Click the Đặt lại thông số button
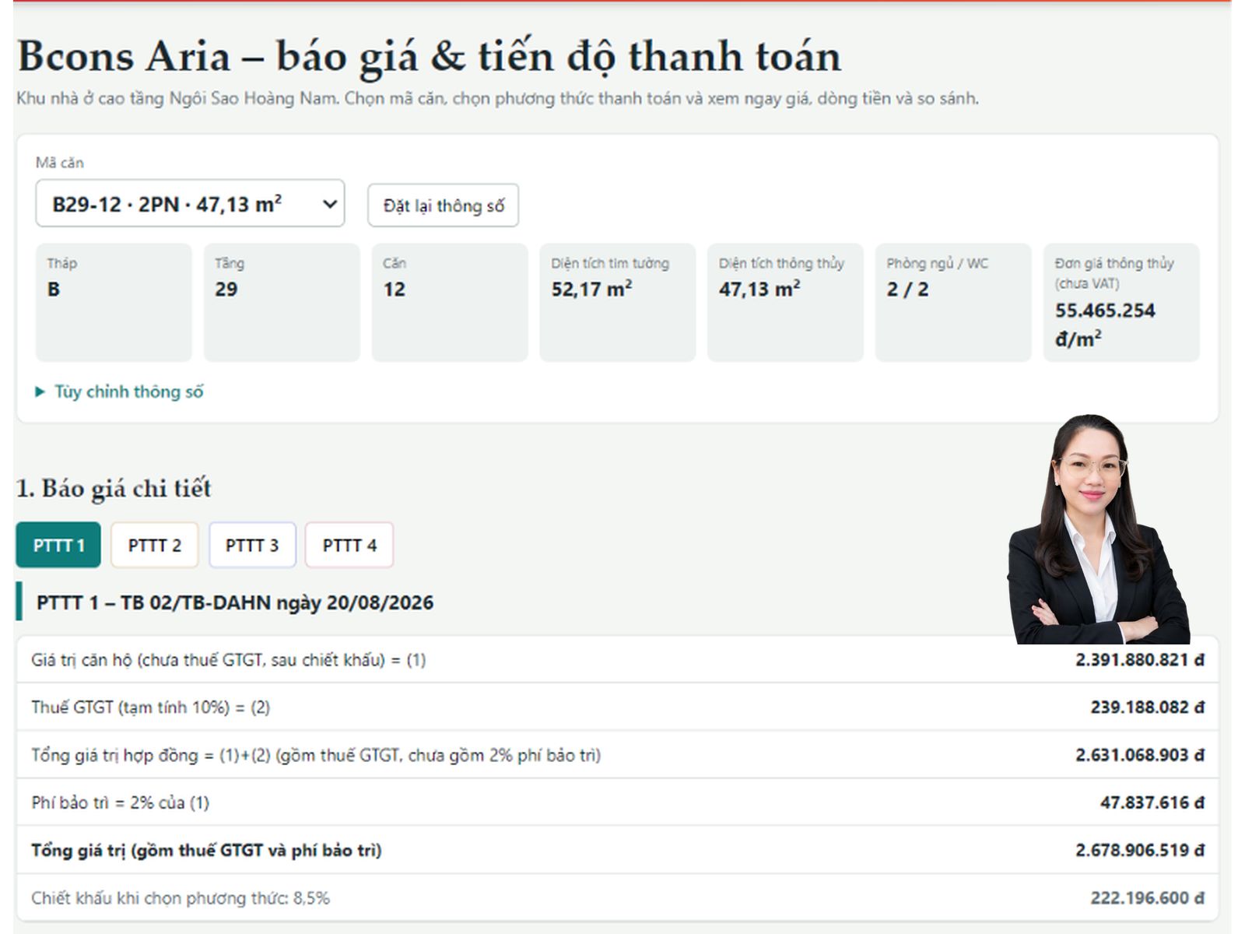This screenshot has width=1245, height=934. [x=443, y=205]
